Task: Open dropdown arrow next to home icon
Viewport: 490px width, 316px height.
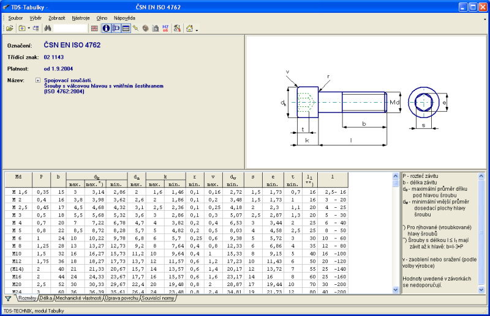Action: pyautogui.click(x=197, y=30)
